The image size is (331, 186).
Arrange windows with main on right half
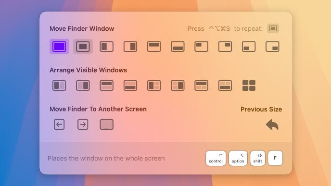click(x=83, y=86)
